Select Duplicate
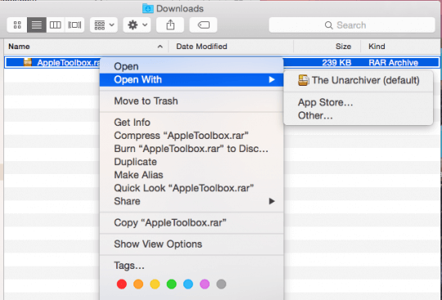The image size is (442, 300). tap(192, 162)
